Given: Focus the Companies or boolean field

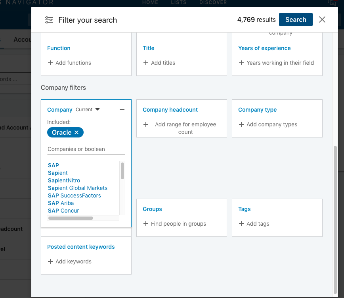Looking at the screenshot, I should click(x=86, y=149).
